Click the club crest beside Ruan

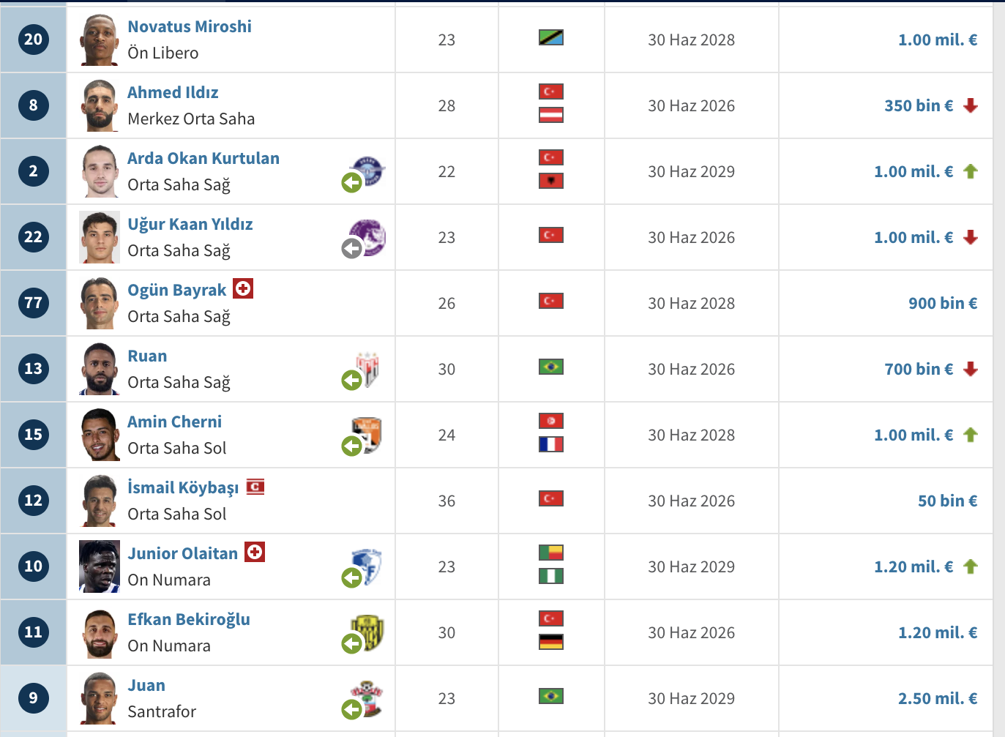pos(368,368)
